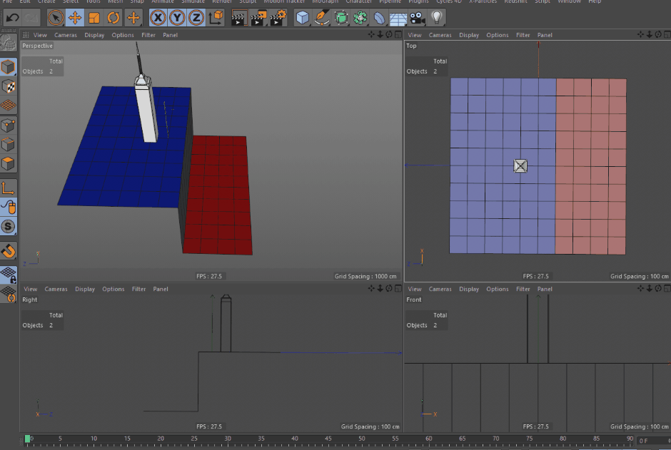Maximize Perspective viewport via toggle icon
Image resolution: width=671 pixels, height=450 pixels.
[x=398, y=35]
